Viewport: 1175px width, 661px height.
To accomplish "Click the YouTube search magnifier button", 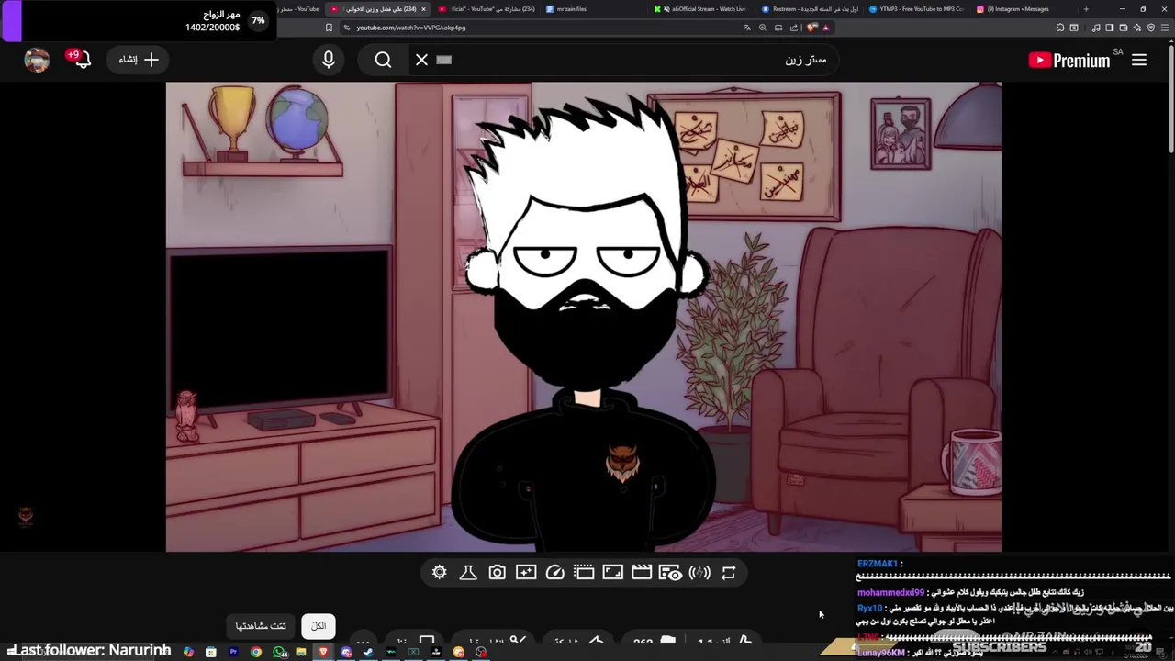I will click(384, 60).
